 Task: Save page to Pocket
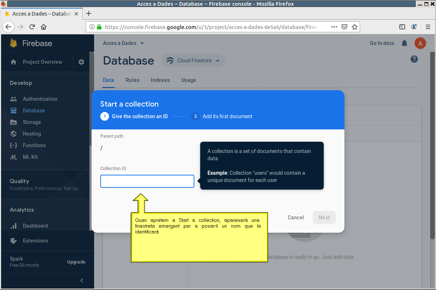click(x=344, y=27)
